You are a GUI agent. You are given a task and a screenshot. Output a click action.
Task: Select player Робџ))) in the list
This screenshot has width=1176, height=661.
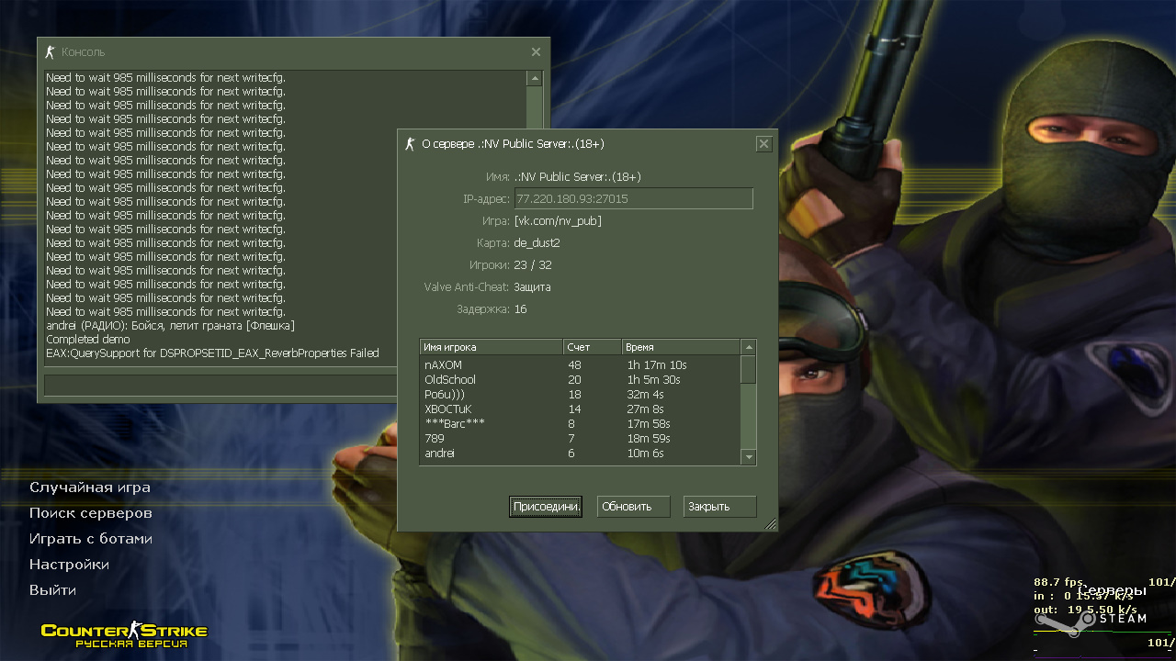tap(580, 395)
